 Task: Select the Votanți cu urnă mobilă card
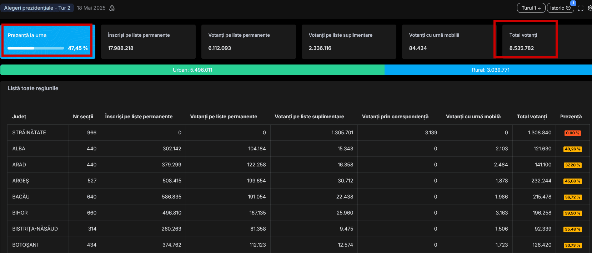pos(446,41)
